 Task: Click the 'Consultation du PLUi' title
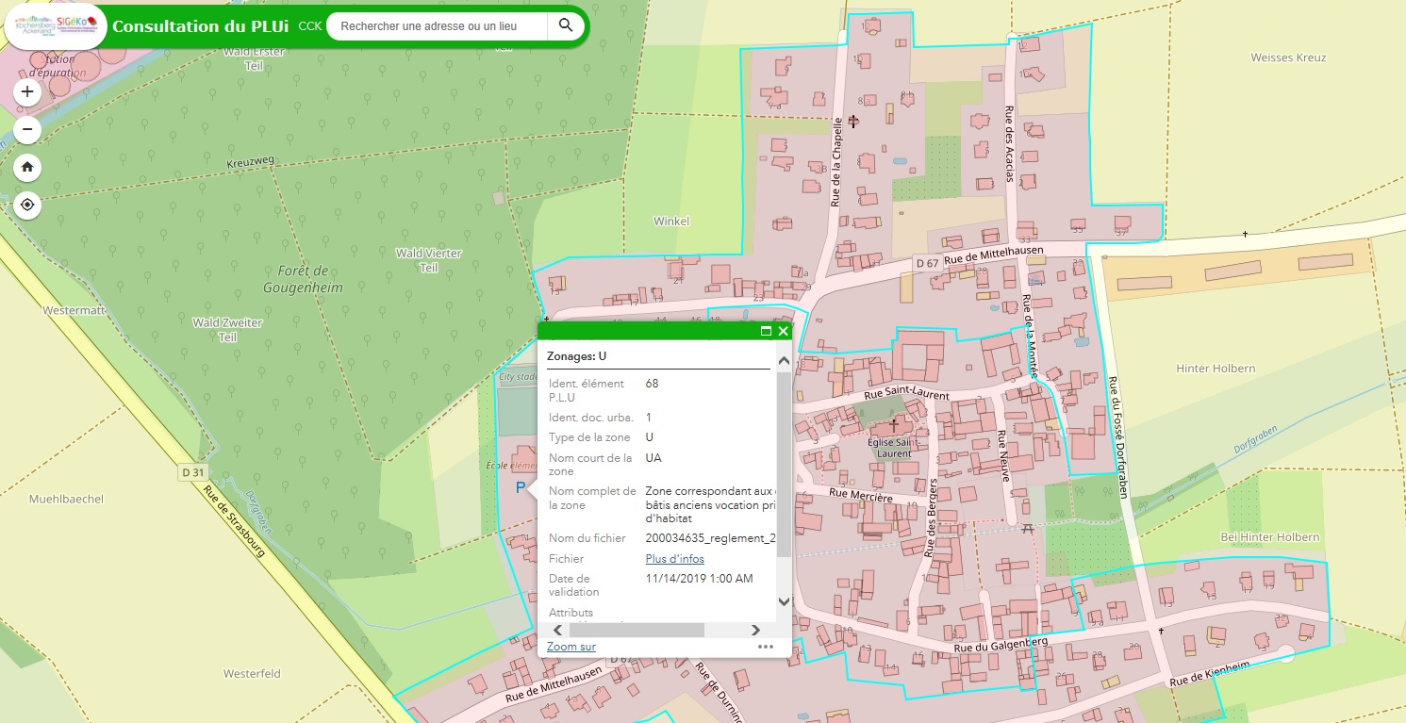(x=201, y=26)
